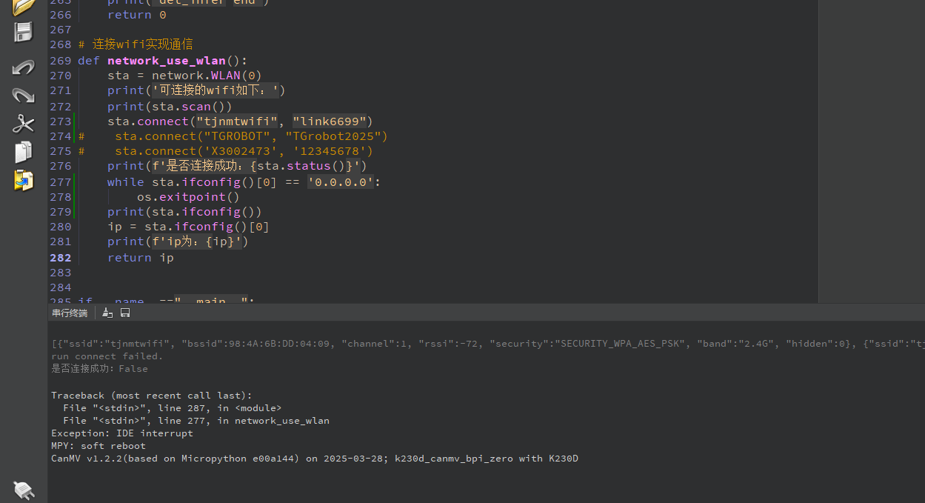
Task: Click the commented TGROBOT connect line
Action: coord(250,136)
